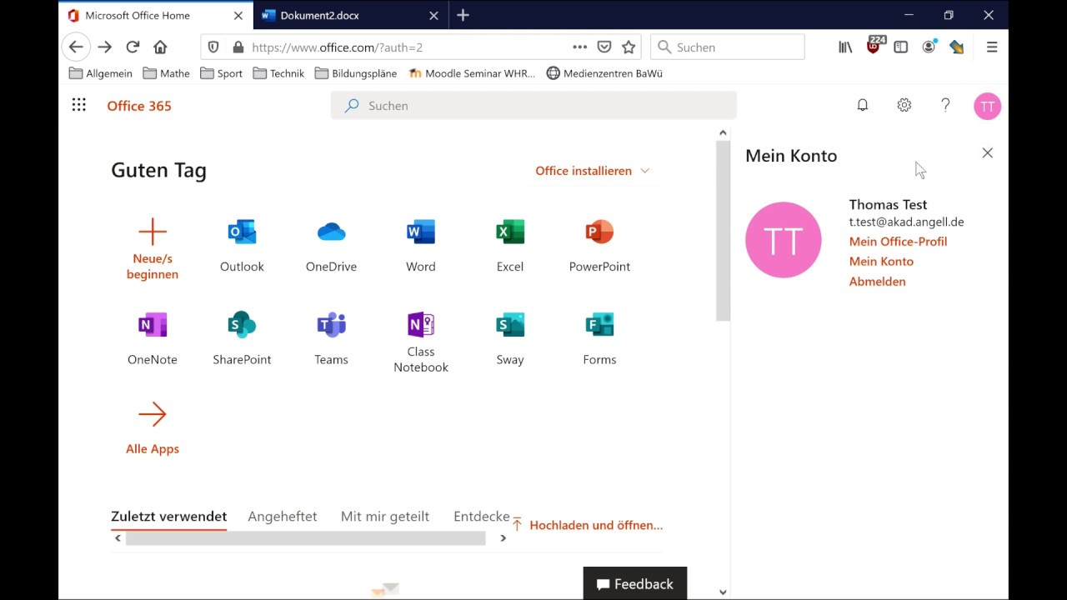Open the Office 365 app launcher grid

pos(78,105)
